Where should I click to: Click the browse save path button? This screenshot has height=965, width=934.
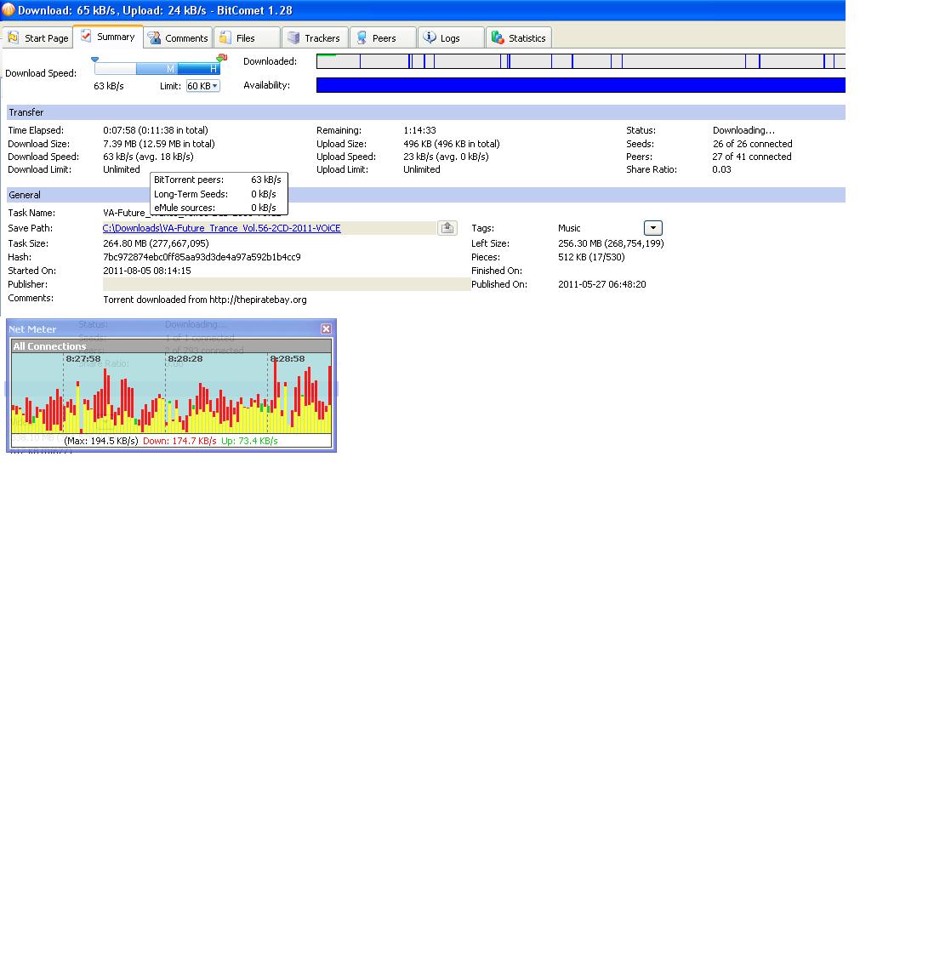pos(447,228)
